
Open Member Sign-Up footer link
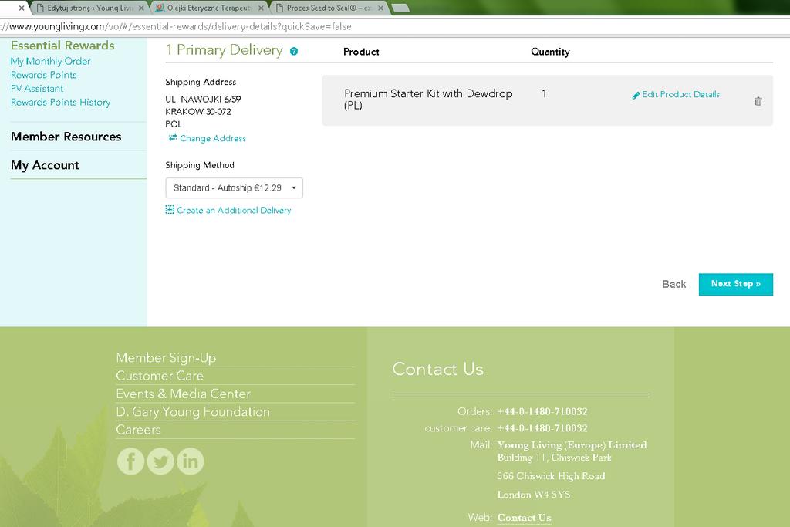166,358
